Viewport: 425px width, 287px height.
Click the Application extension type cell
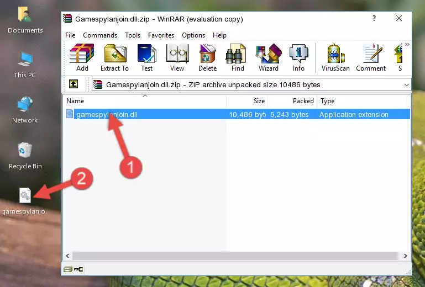click(x=354, y=115)
